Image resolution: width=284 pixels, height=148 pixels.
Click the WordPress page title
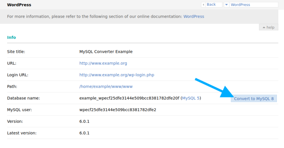click(x=19, y=5)
